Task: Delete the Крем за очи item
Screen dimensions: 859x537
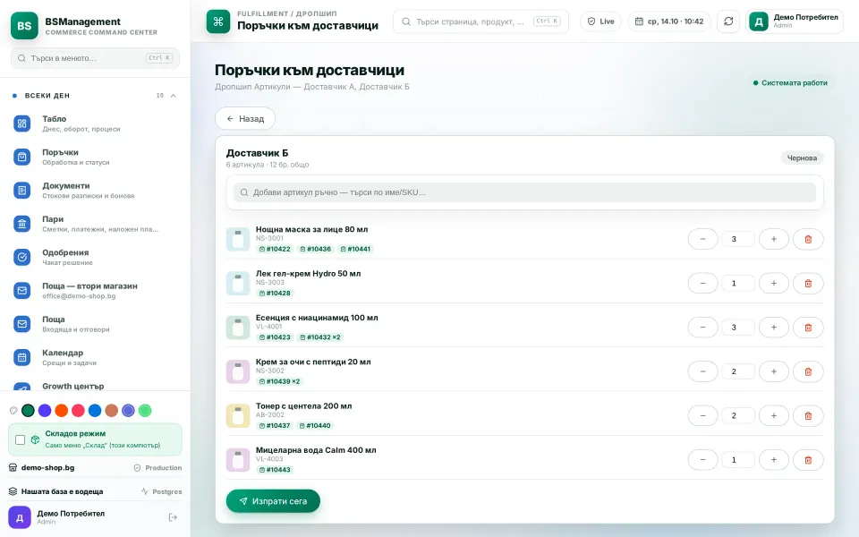Action: (808, 371)
